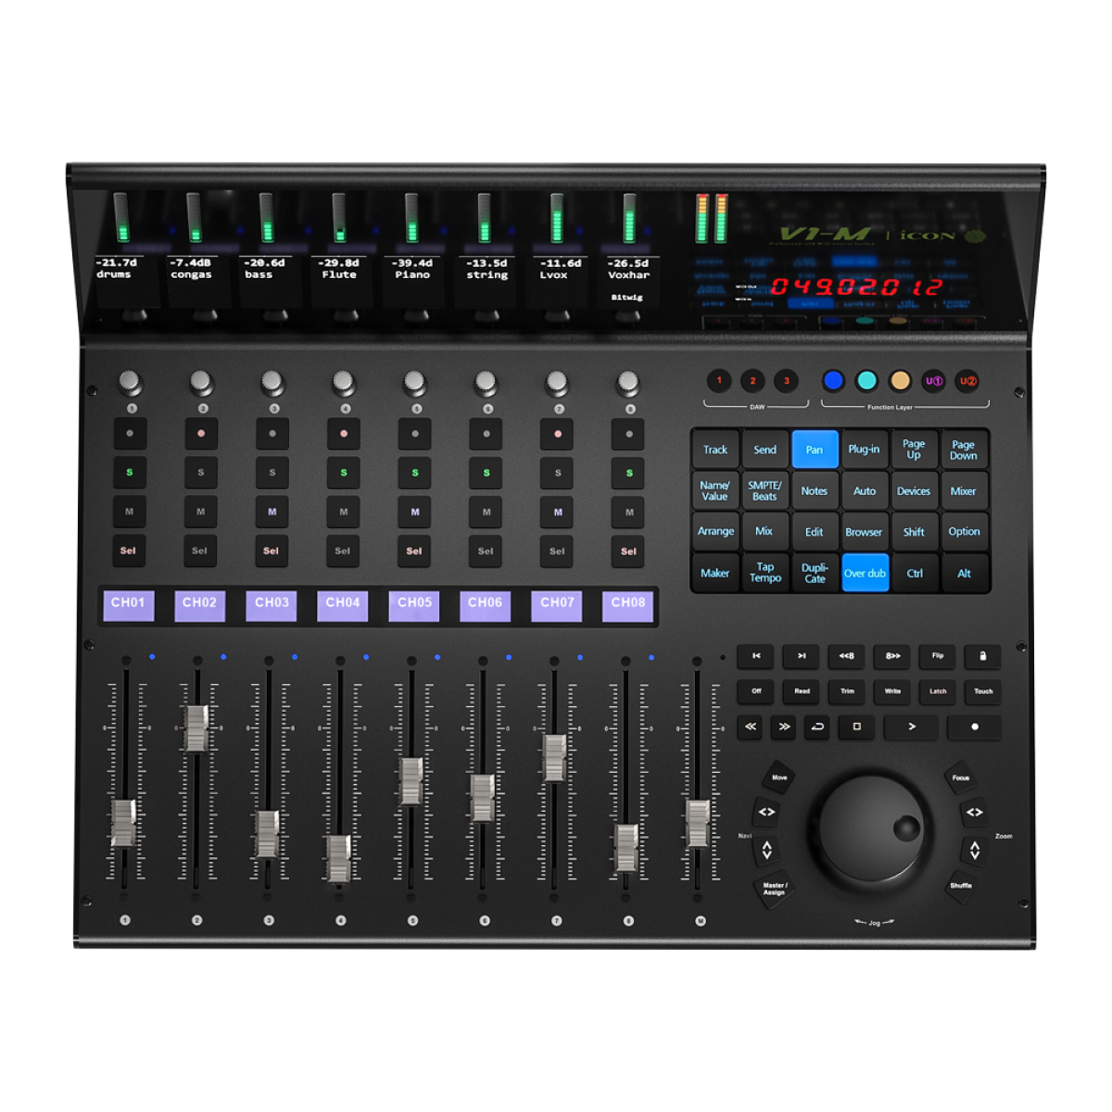Tap the padlock lock button
The width and height of the screenshot is (1112, 1112).
(983, 657)
